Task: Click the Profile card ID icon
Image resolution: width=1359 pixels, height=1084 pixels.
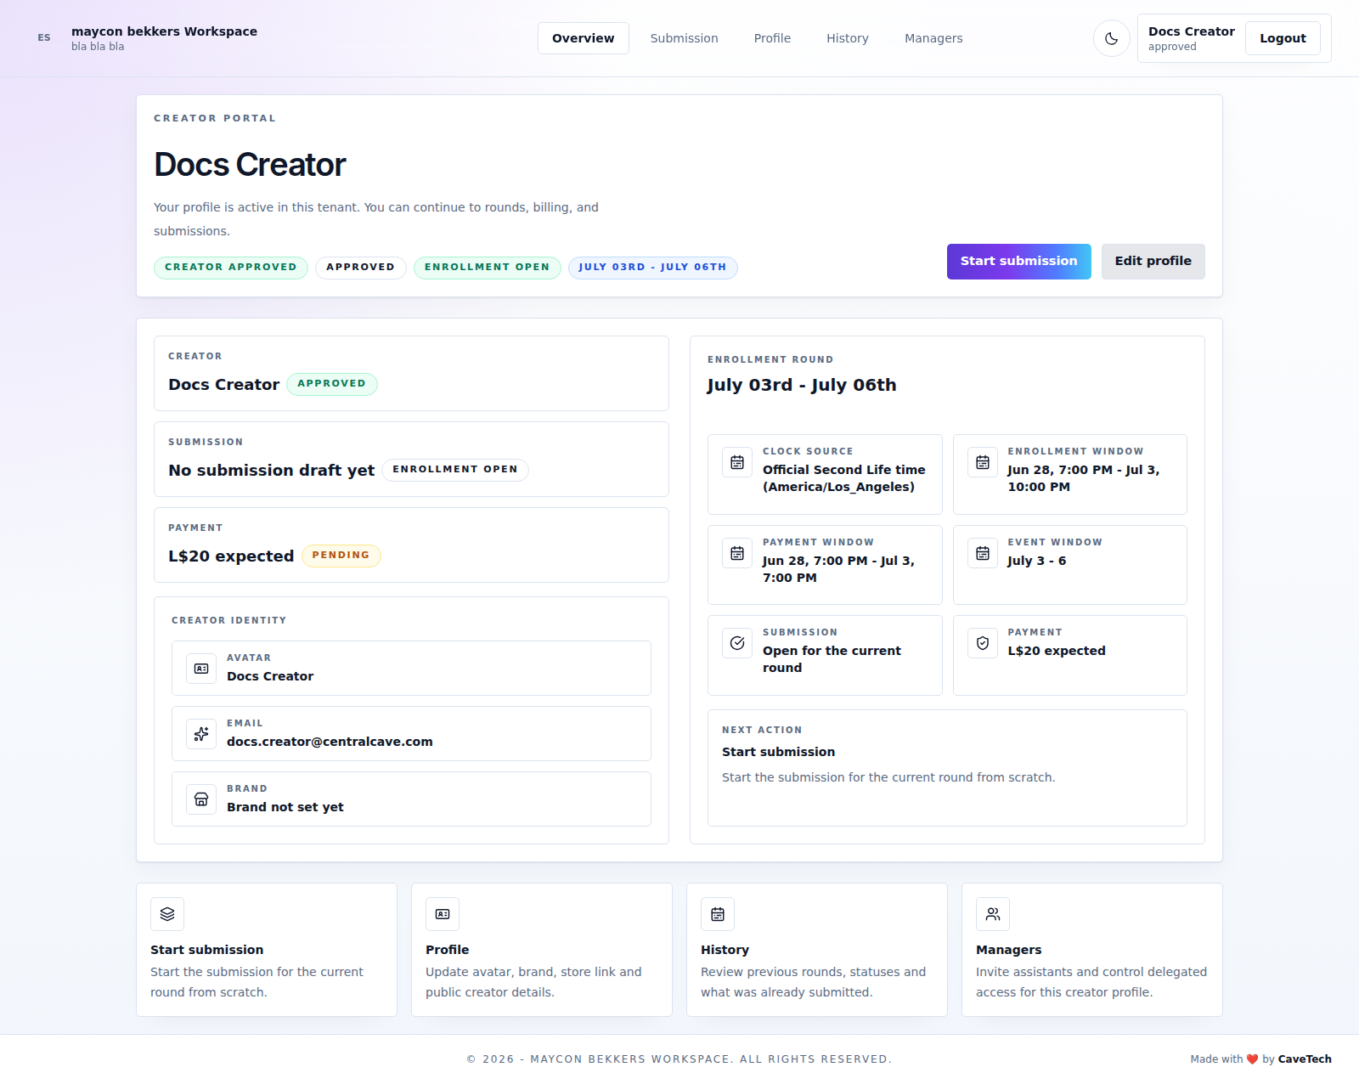Action: (x=443, y=914)
